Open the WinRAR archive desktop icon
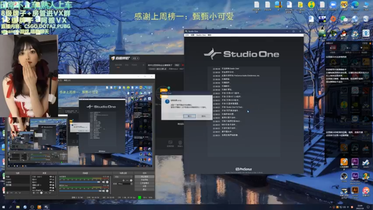373x210 pixels. (278, 5)
